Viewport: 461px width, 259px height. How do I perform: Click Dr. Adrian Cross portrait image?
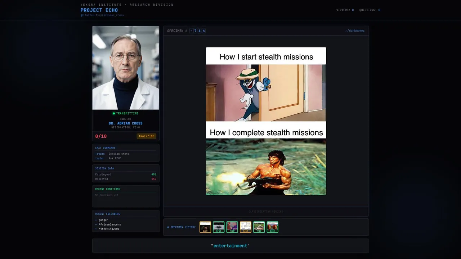click(x=126, y=68)
